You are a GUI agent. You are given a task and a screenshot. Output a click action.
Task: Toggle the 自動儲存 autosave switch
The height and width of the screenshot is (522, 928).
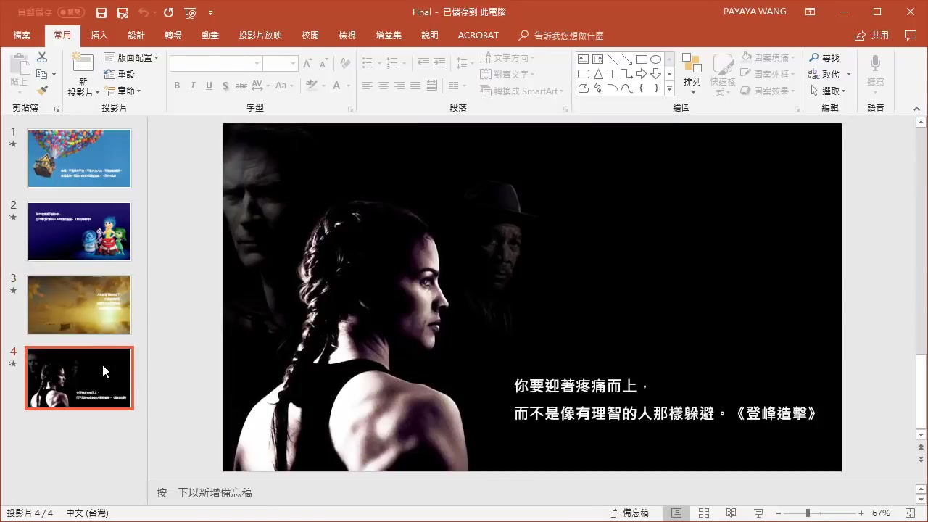click(x=70, y=12)
